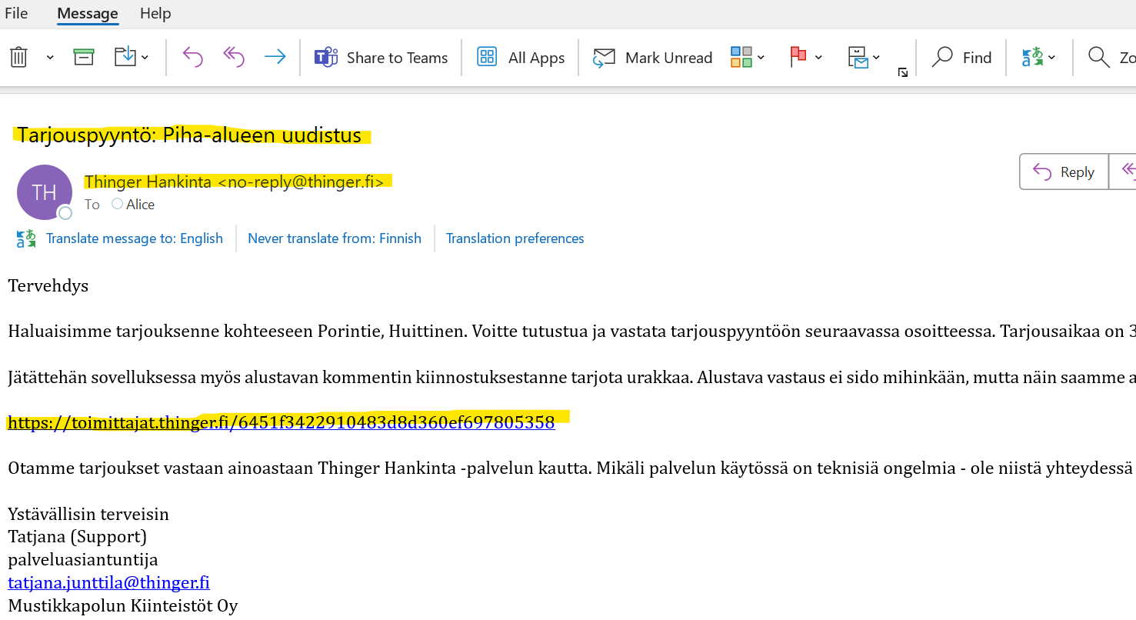Screen dimensions: 1136x620
Task: Open the All Apps button
Action: click(x=521, y=58)
